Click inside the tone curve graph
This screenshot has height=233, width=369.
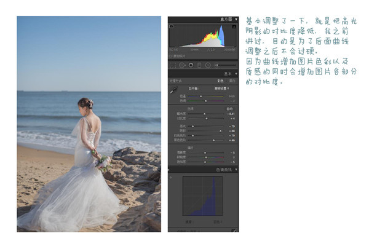(202, 196)
